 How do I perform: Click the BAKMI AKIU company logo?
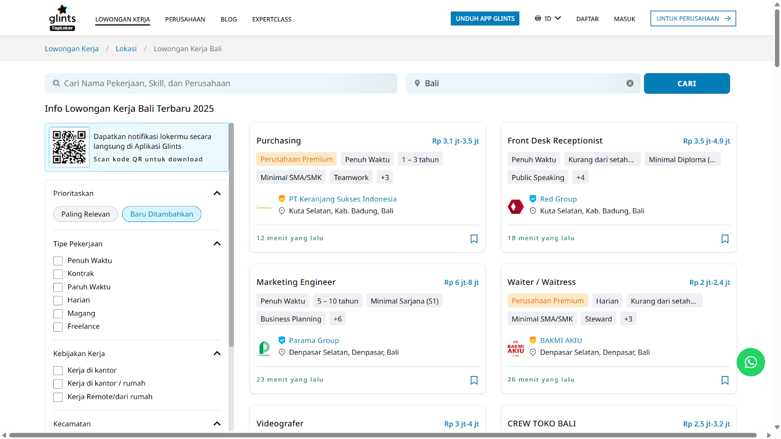coord(515,348)
